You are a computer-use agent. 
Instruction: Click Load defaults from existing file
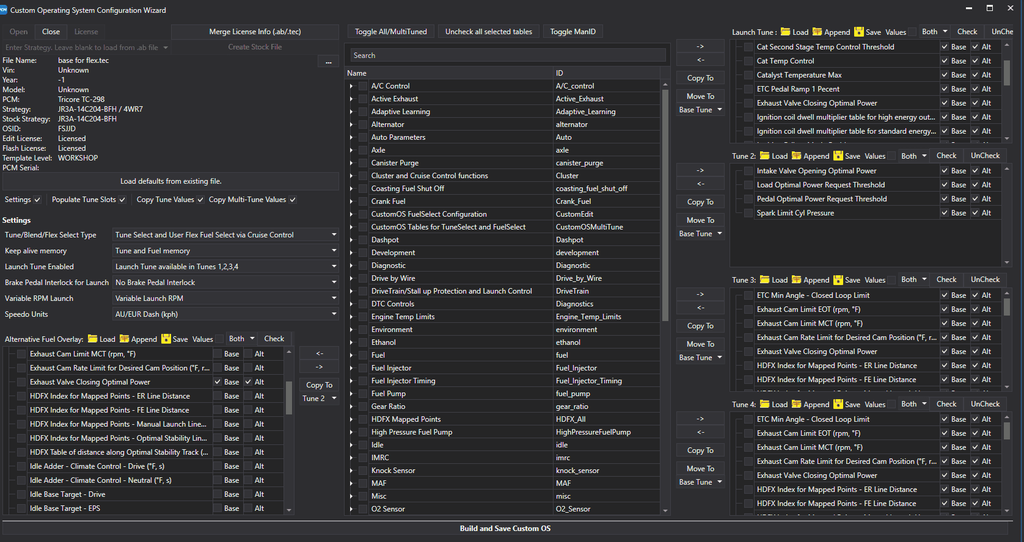tap(171, 181)
